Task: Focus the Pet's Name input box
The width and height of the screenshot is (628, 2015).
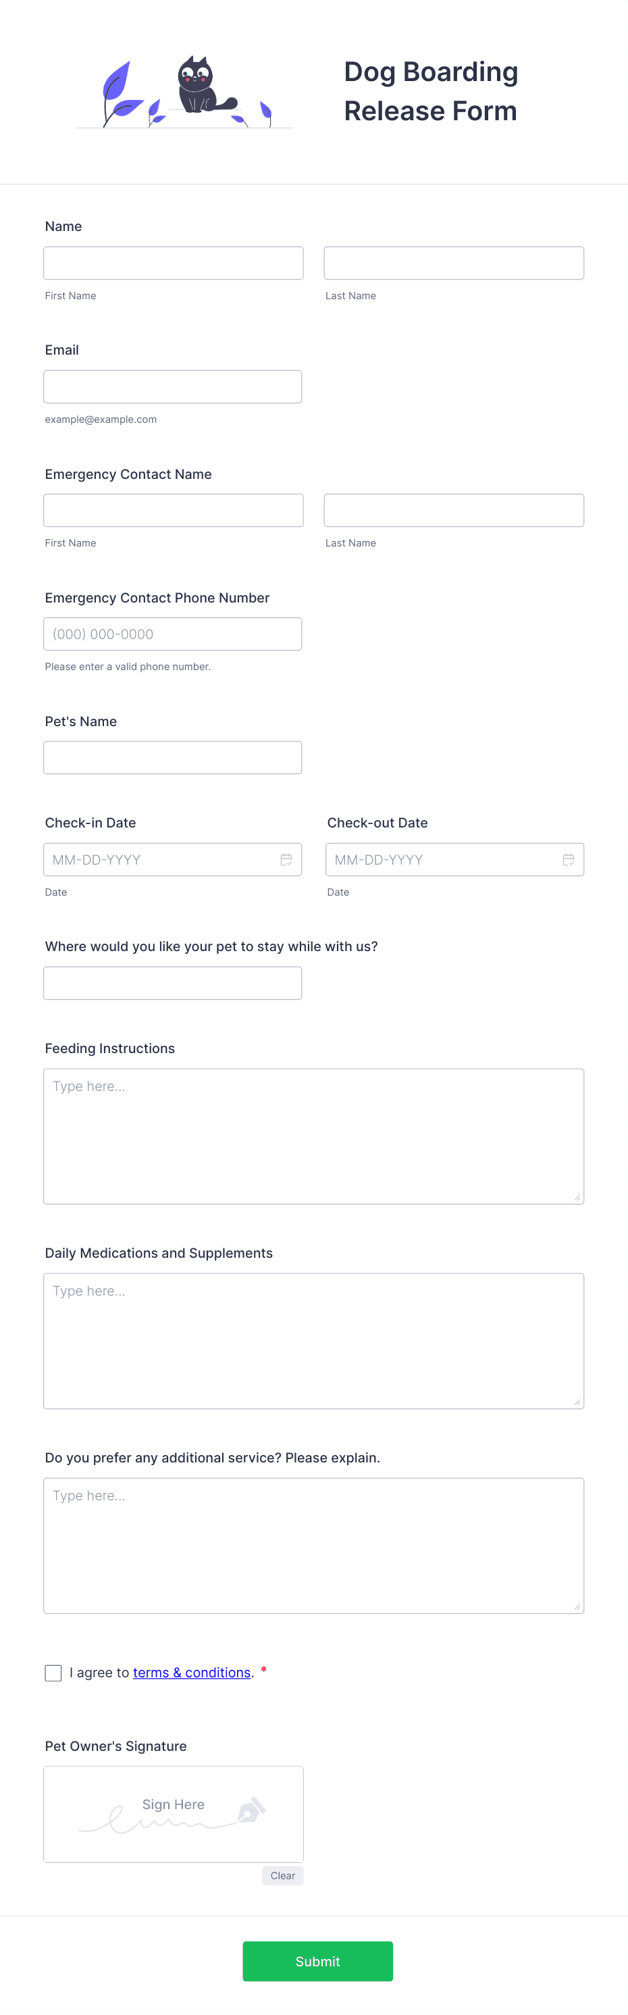Action: click(x=173, y=757)
